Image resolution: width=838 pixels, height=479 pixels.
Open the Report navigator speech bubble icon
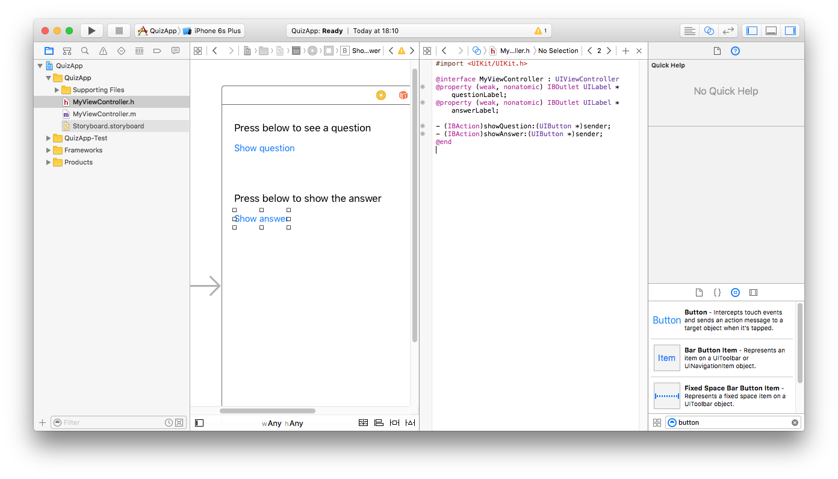(175, 51)
